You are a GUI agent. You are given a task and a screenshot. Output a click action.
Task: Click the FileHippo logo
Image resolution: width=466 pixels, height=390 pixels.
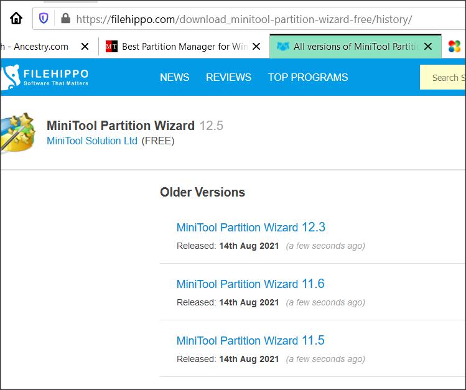[45, 77]
